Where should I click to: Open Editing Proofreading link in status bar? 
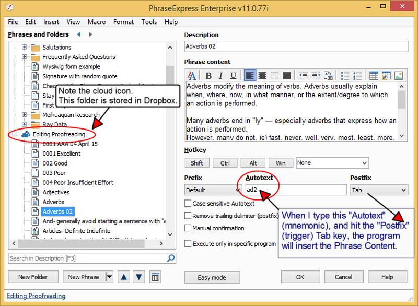tap(36, 296)
